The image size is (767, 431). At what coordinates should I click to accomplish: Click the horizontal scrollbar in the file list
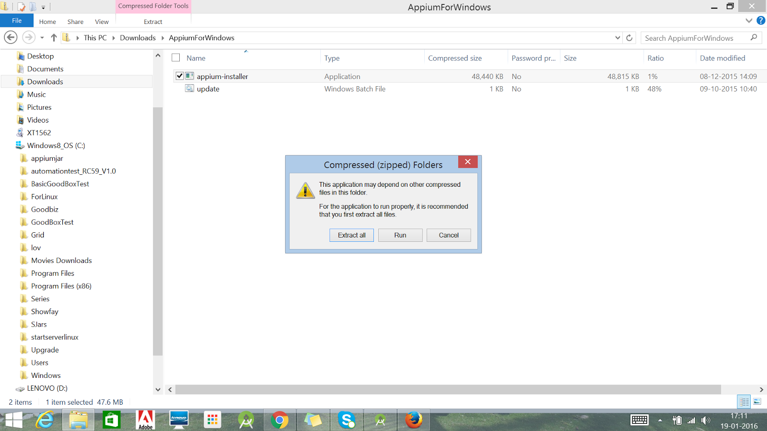(x=448, y=389)
